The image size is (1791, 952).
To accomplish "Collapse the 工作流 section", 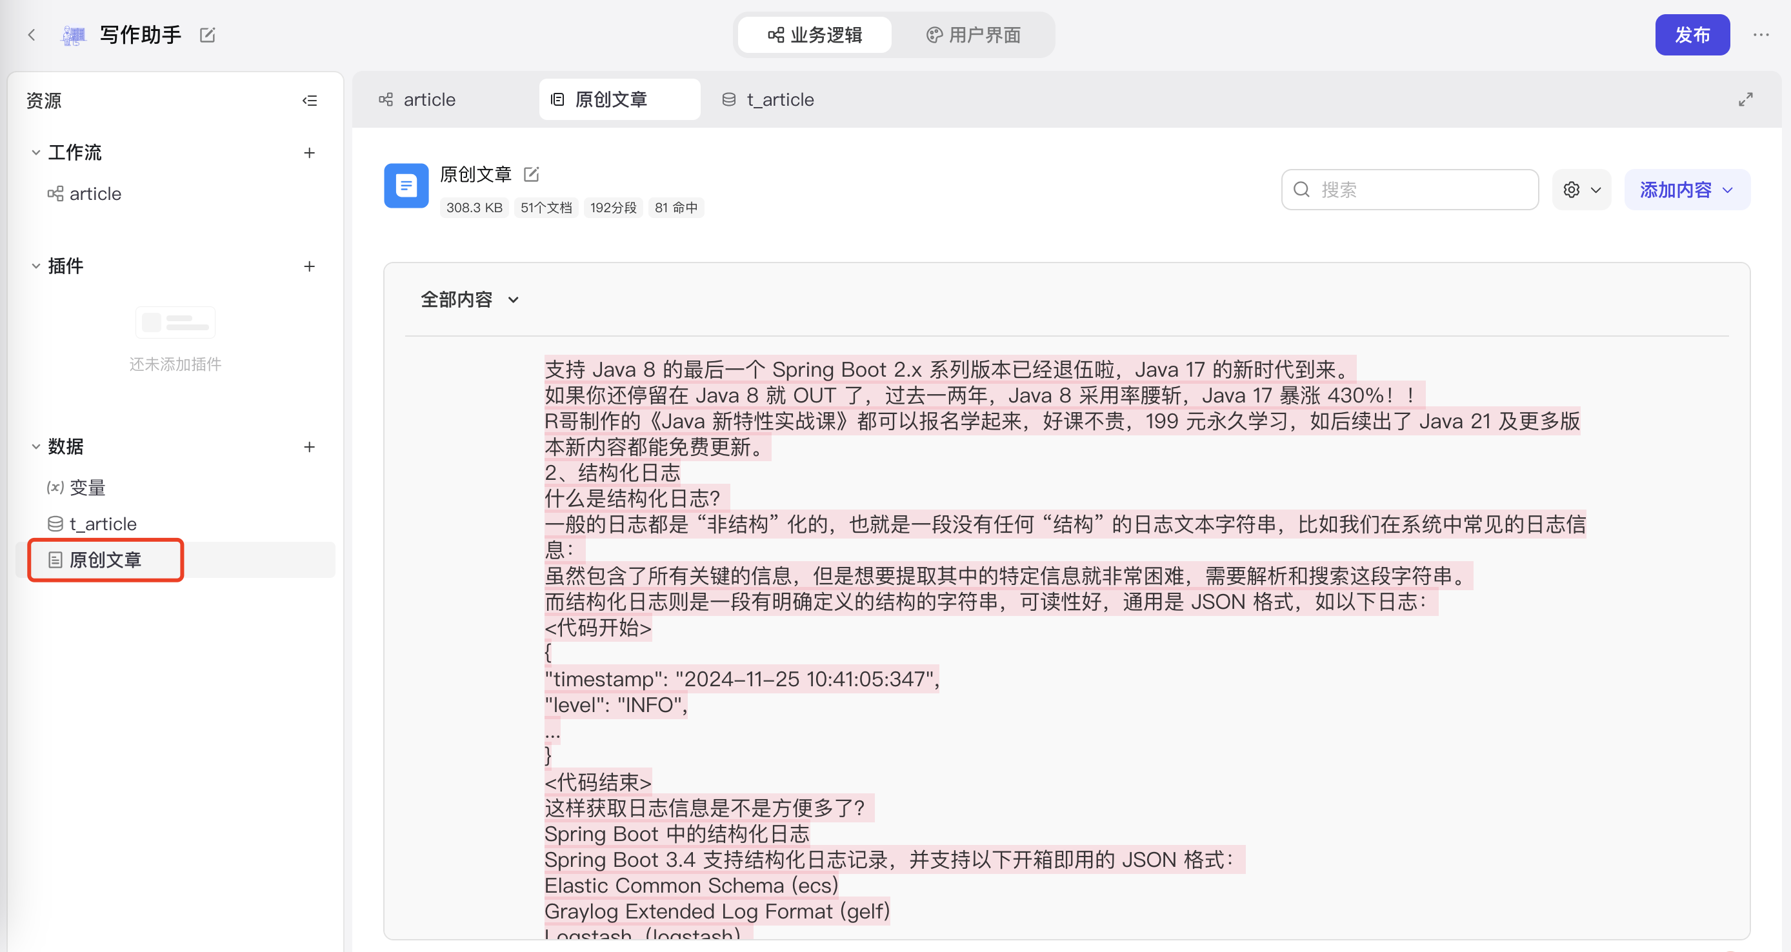I will [x=36, y=153].
